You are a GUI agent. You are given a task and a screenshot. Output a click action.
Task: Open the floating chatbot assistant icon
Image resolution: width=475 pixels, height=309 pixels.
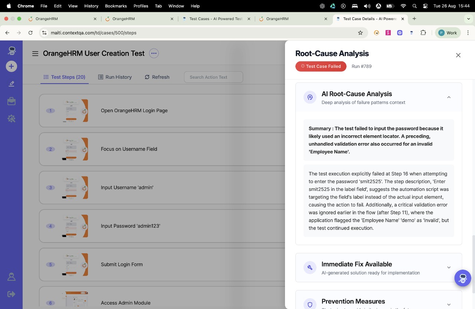(x=462, y=278)
